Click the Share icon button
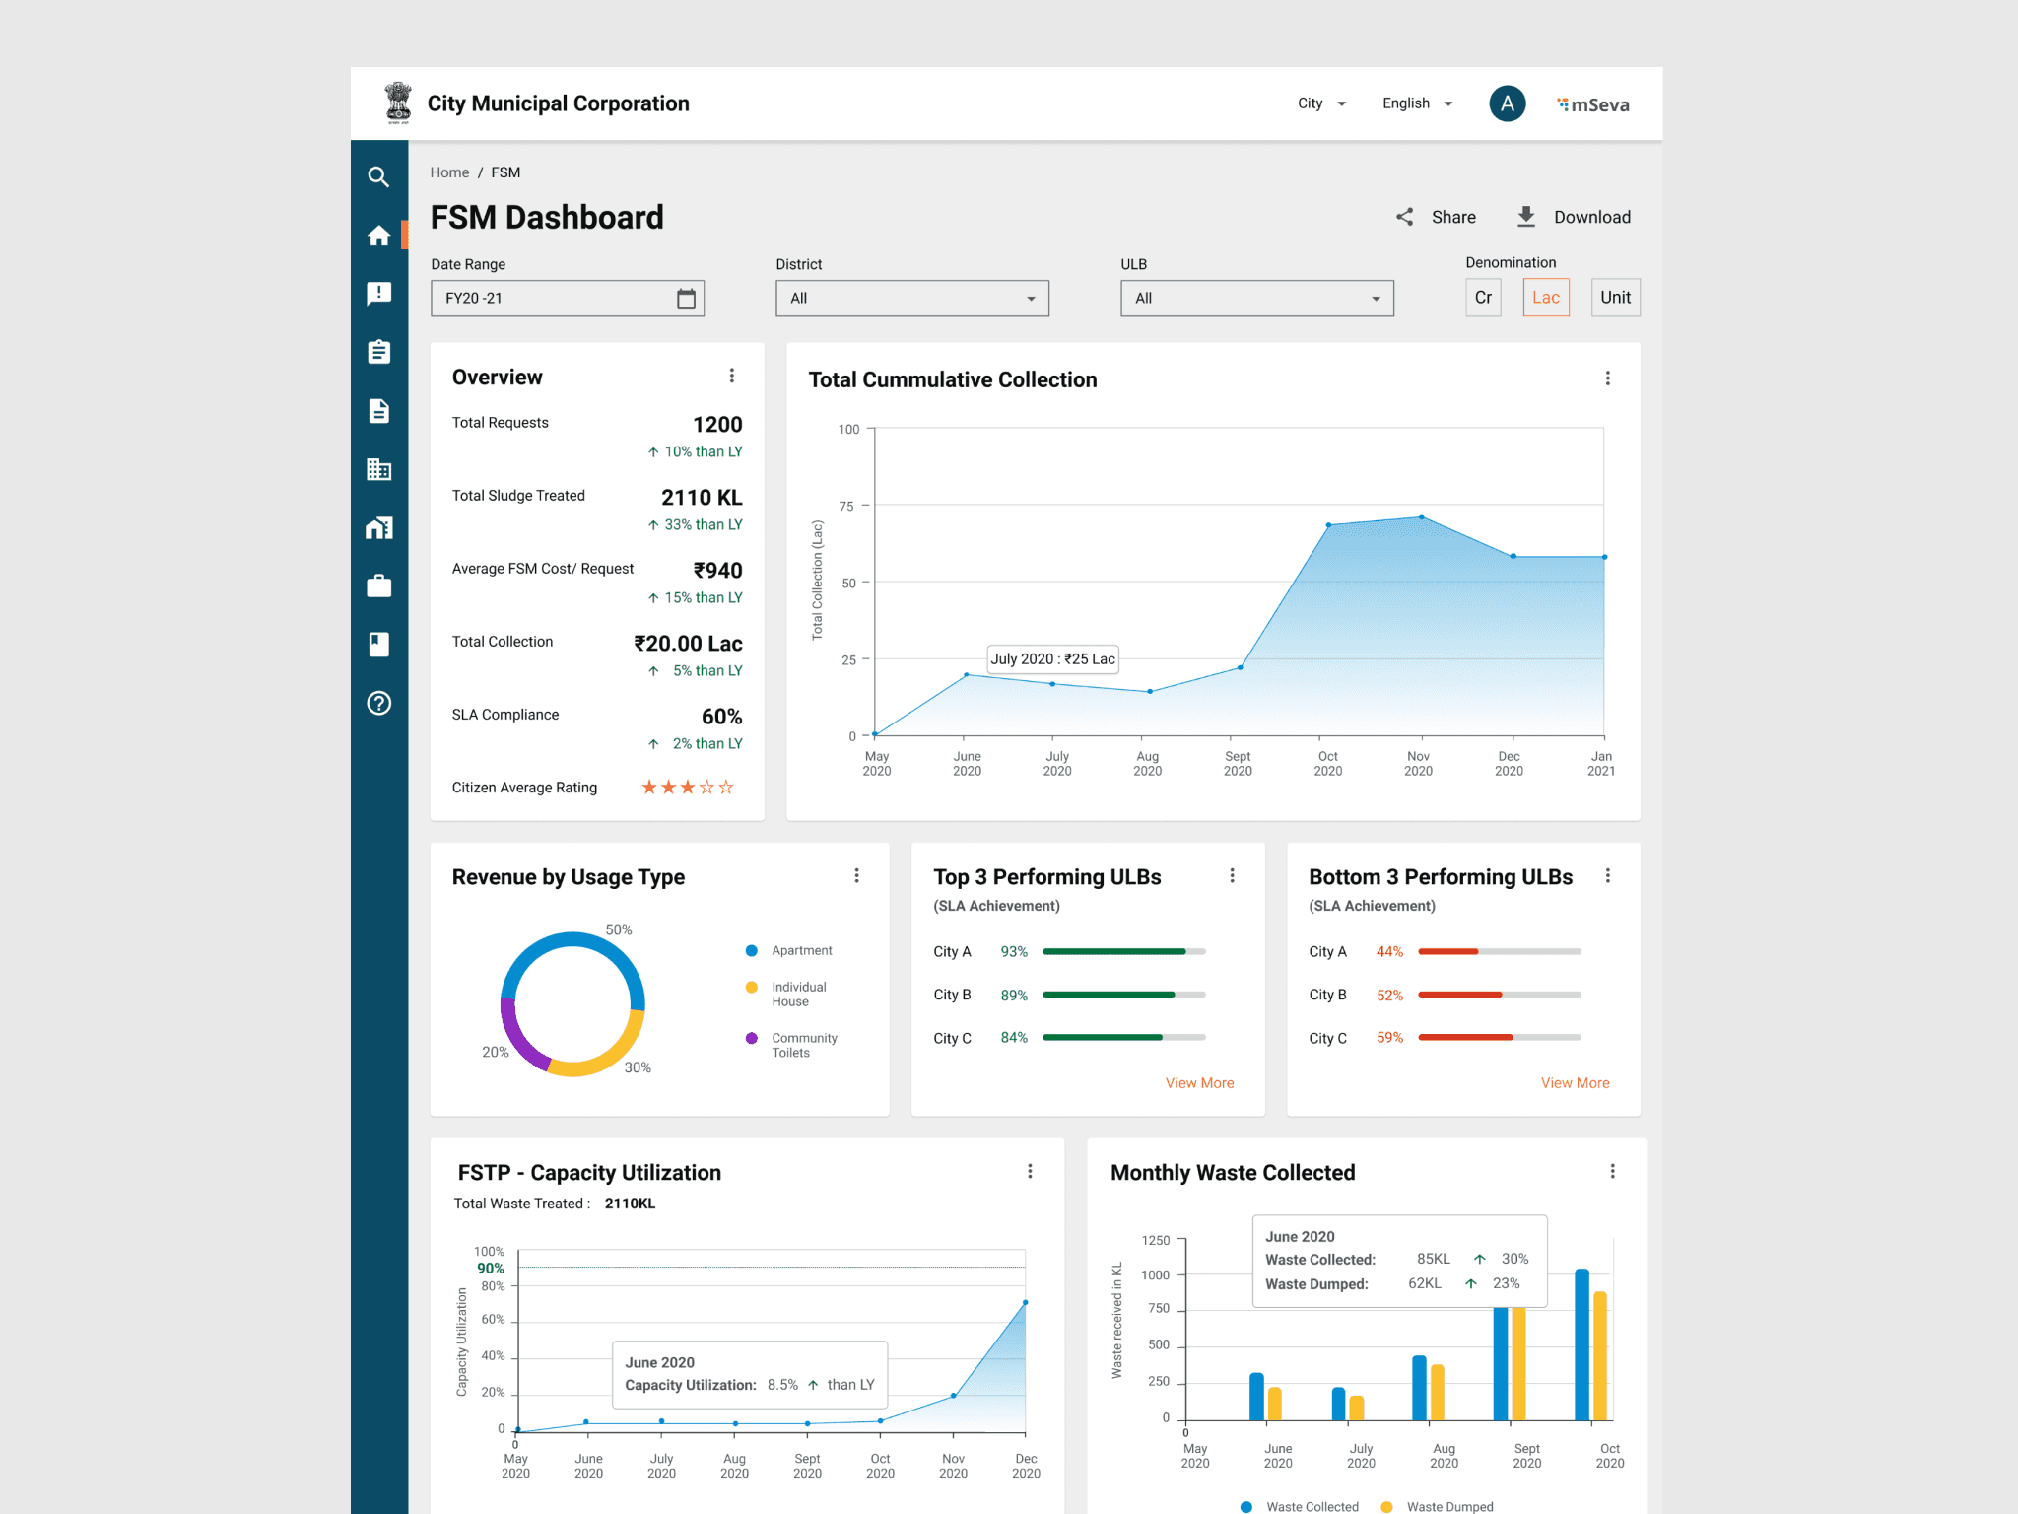2018x1514 pixels. (1405, 217)
